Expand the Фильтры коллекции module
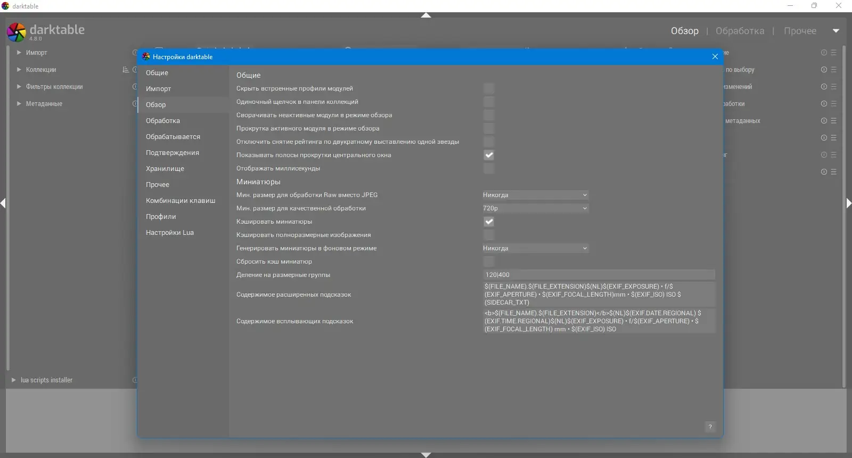Viewport: 852px width, 458px height. 19,87
